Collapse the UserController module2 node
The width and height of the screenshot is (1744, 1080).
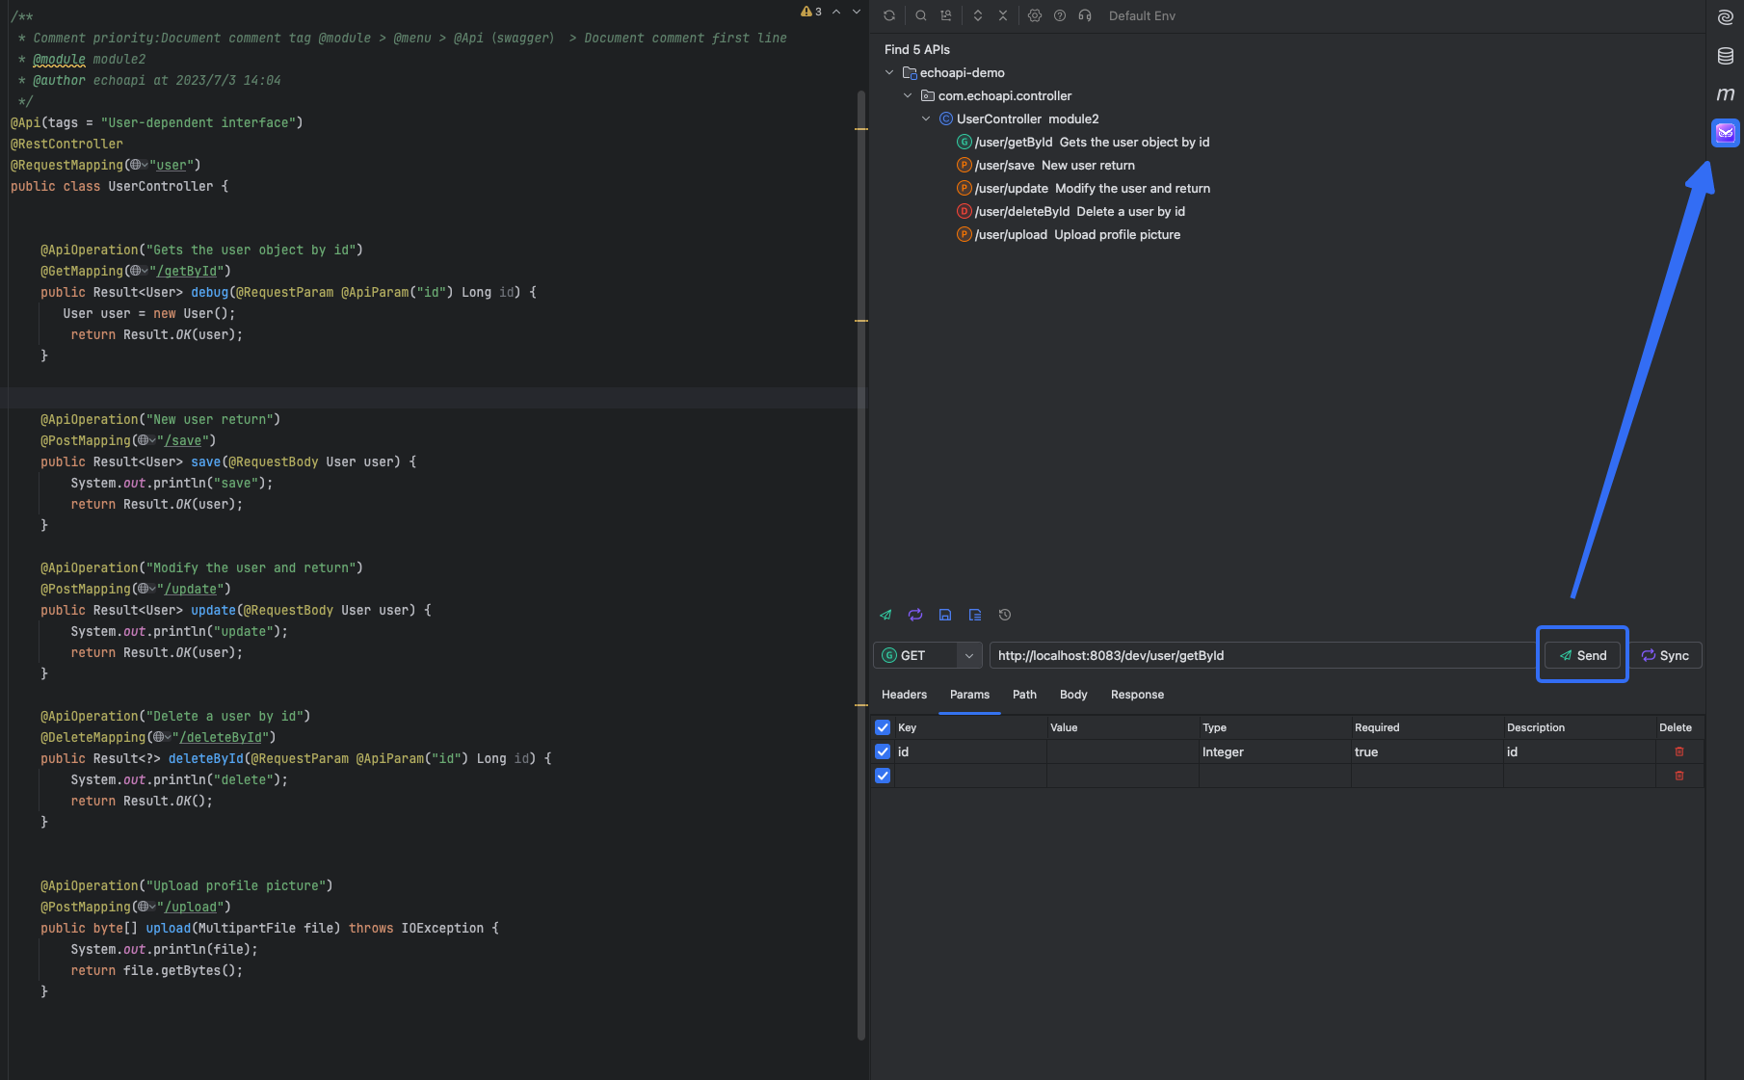pos(926,119)
